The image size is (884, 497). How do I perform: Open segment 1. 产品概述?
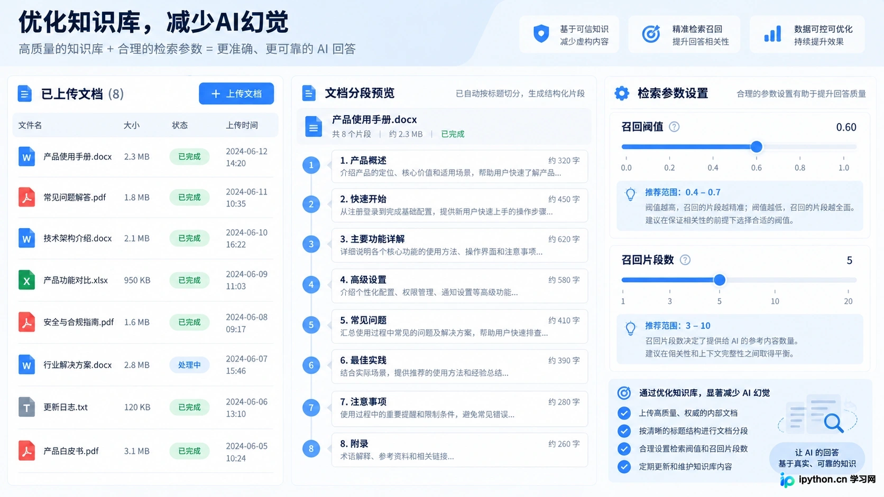[x=459, y=166]
